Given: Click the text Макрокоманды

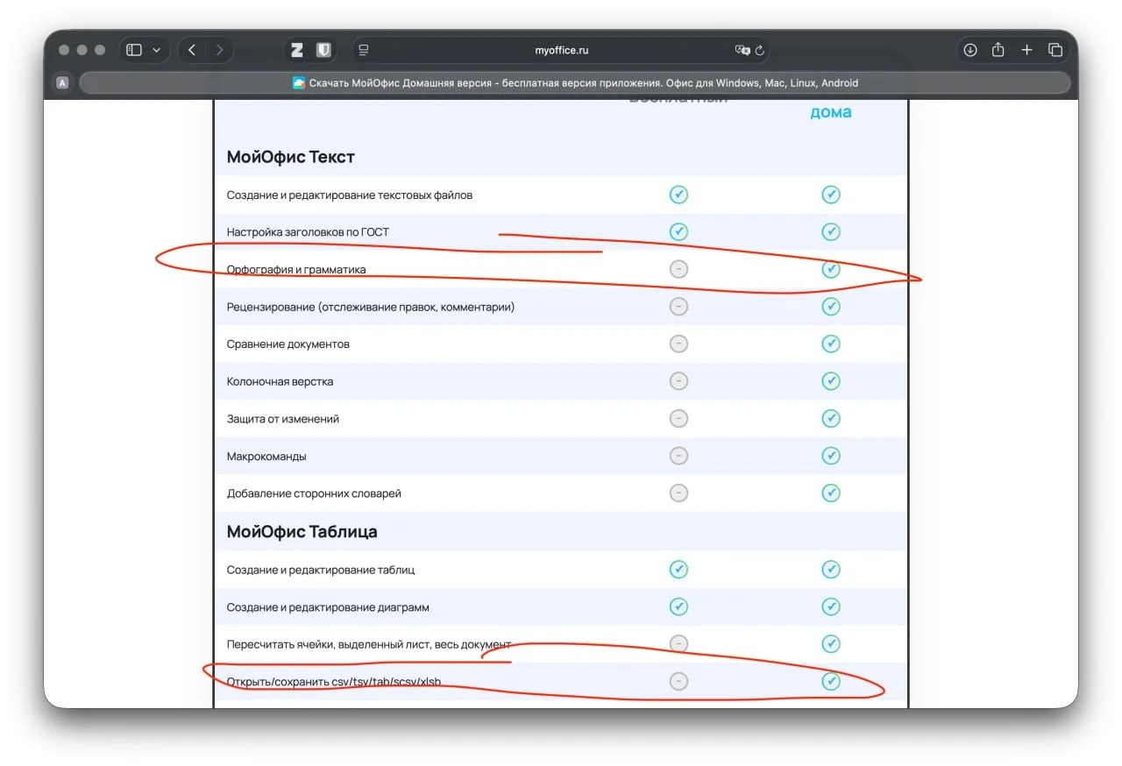Looking at the screenshot, I should click(266, 457).
